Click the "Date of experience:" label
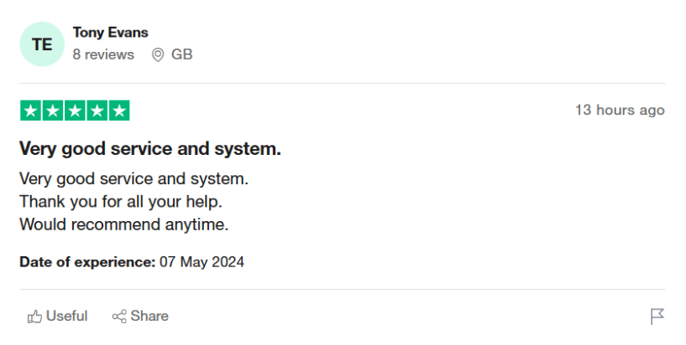 [x=87, y=262]
